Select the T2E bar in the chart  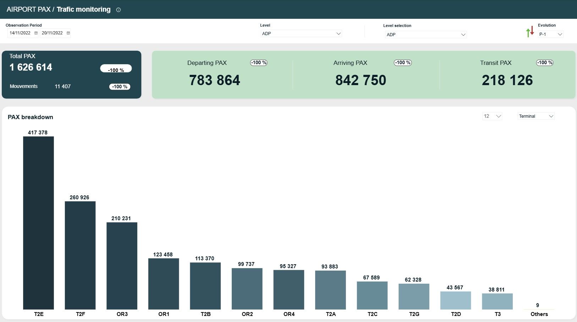pos(38,223)
